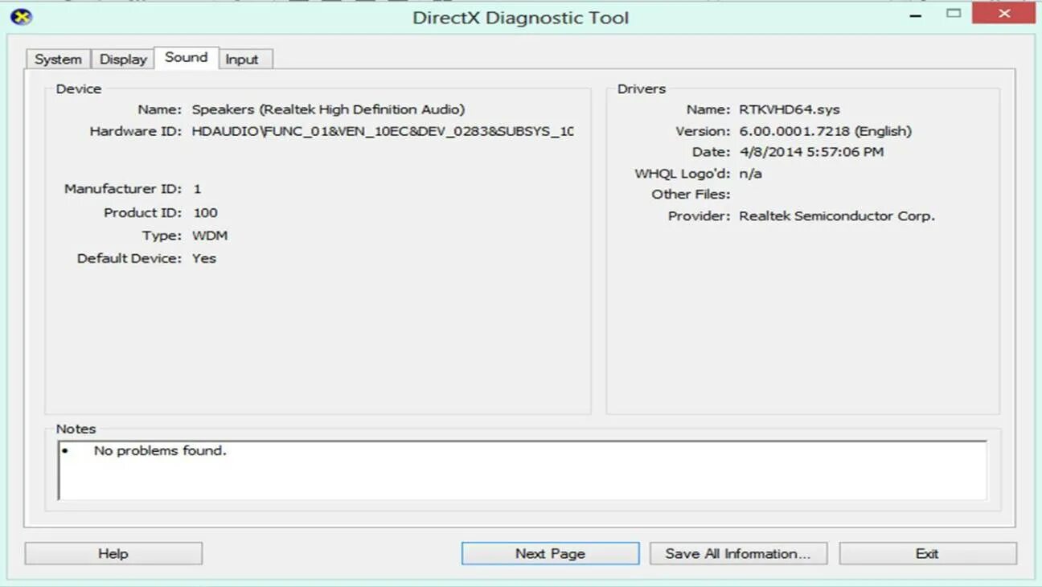Click the 'Default Device:' label
Viewport: 1042px width, 587px height.
click(129, 258)
